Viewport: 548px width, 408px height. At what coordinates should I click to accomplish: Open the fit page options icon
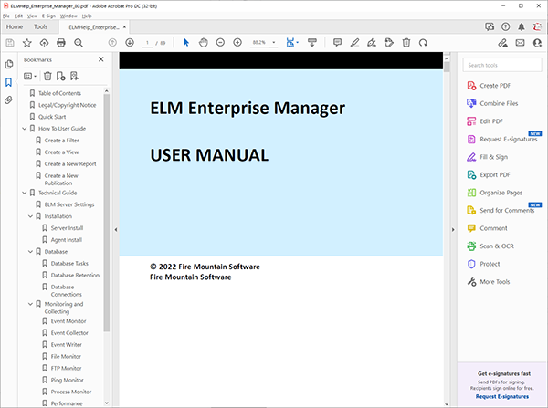(x=292, y=43)
